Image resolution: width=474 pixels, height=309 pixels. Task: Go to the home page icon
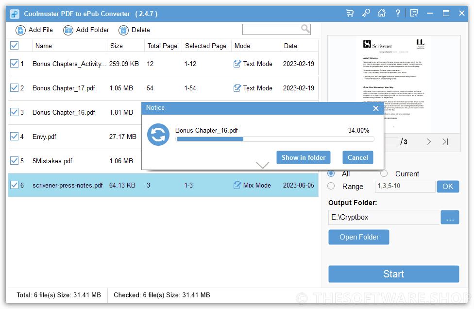[x=382, y=13]
